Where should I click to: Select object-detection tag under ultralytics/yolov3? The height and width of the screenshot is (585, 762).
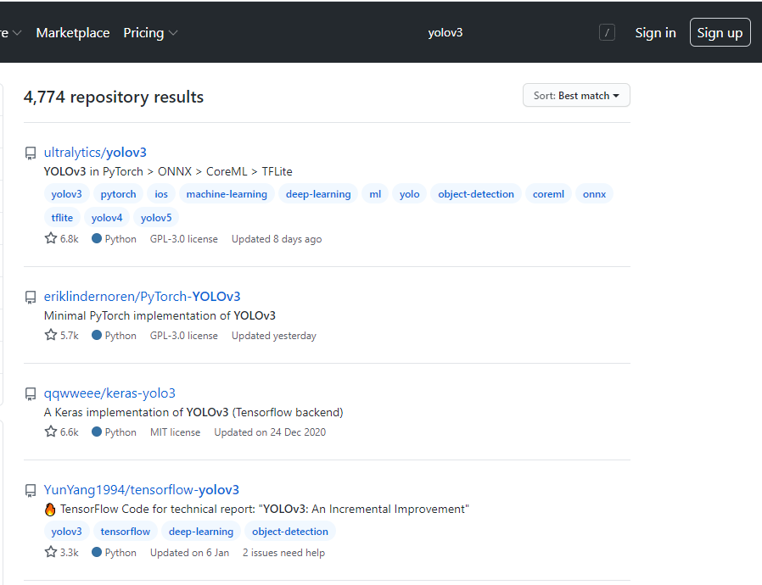(x=476, y=194)
